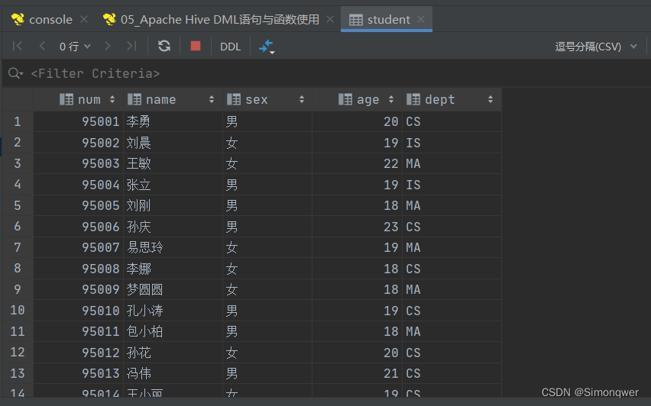The width and height of the screenshot is (651, 406).
Task: Select name cell 李勇
Action: (x=173, y=121)
